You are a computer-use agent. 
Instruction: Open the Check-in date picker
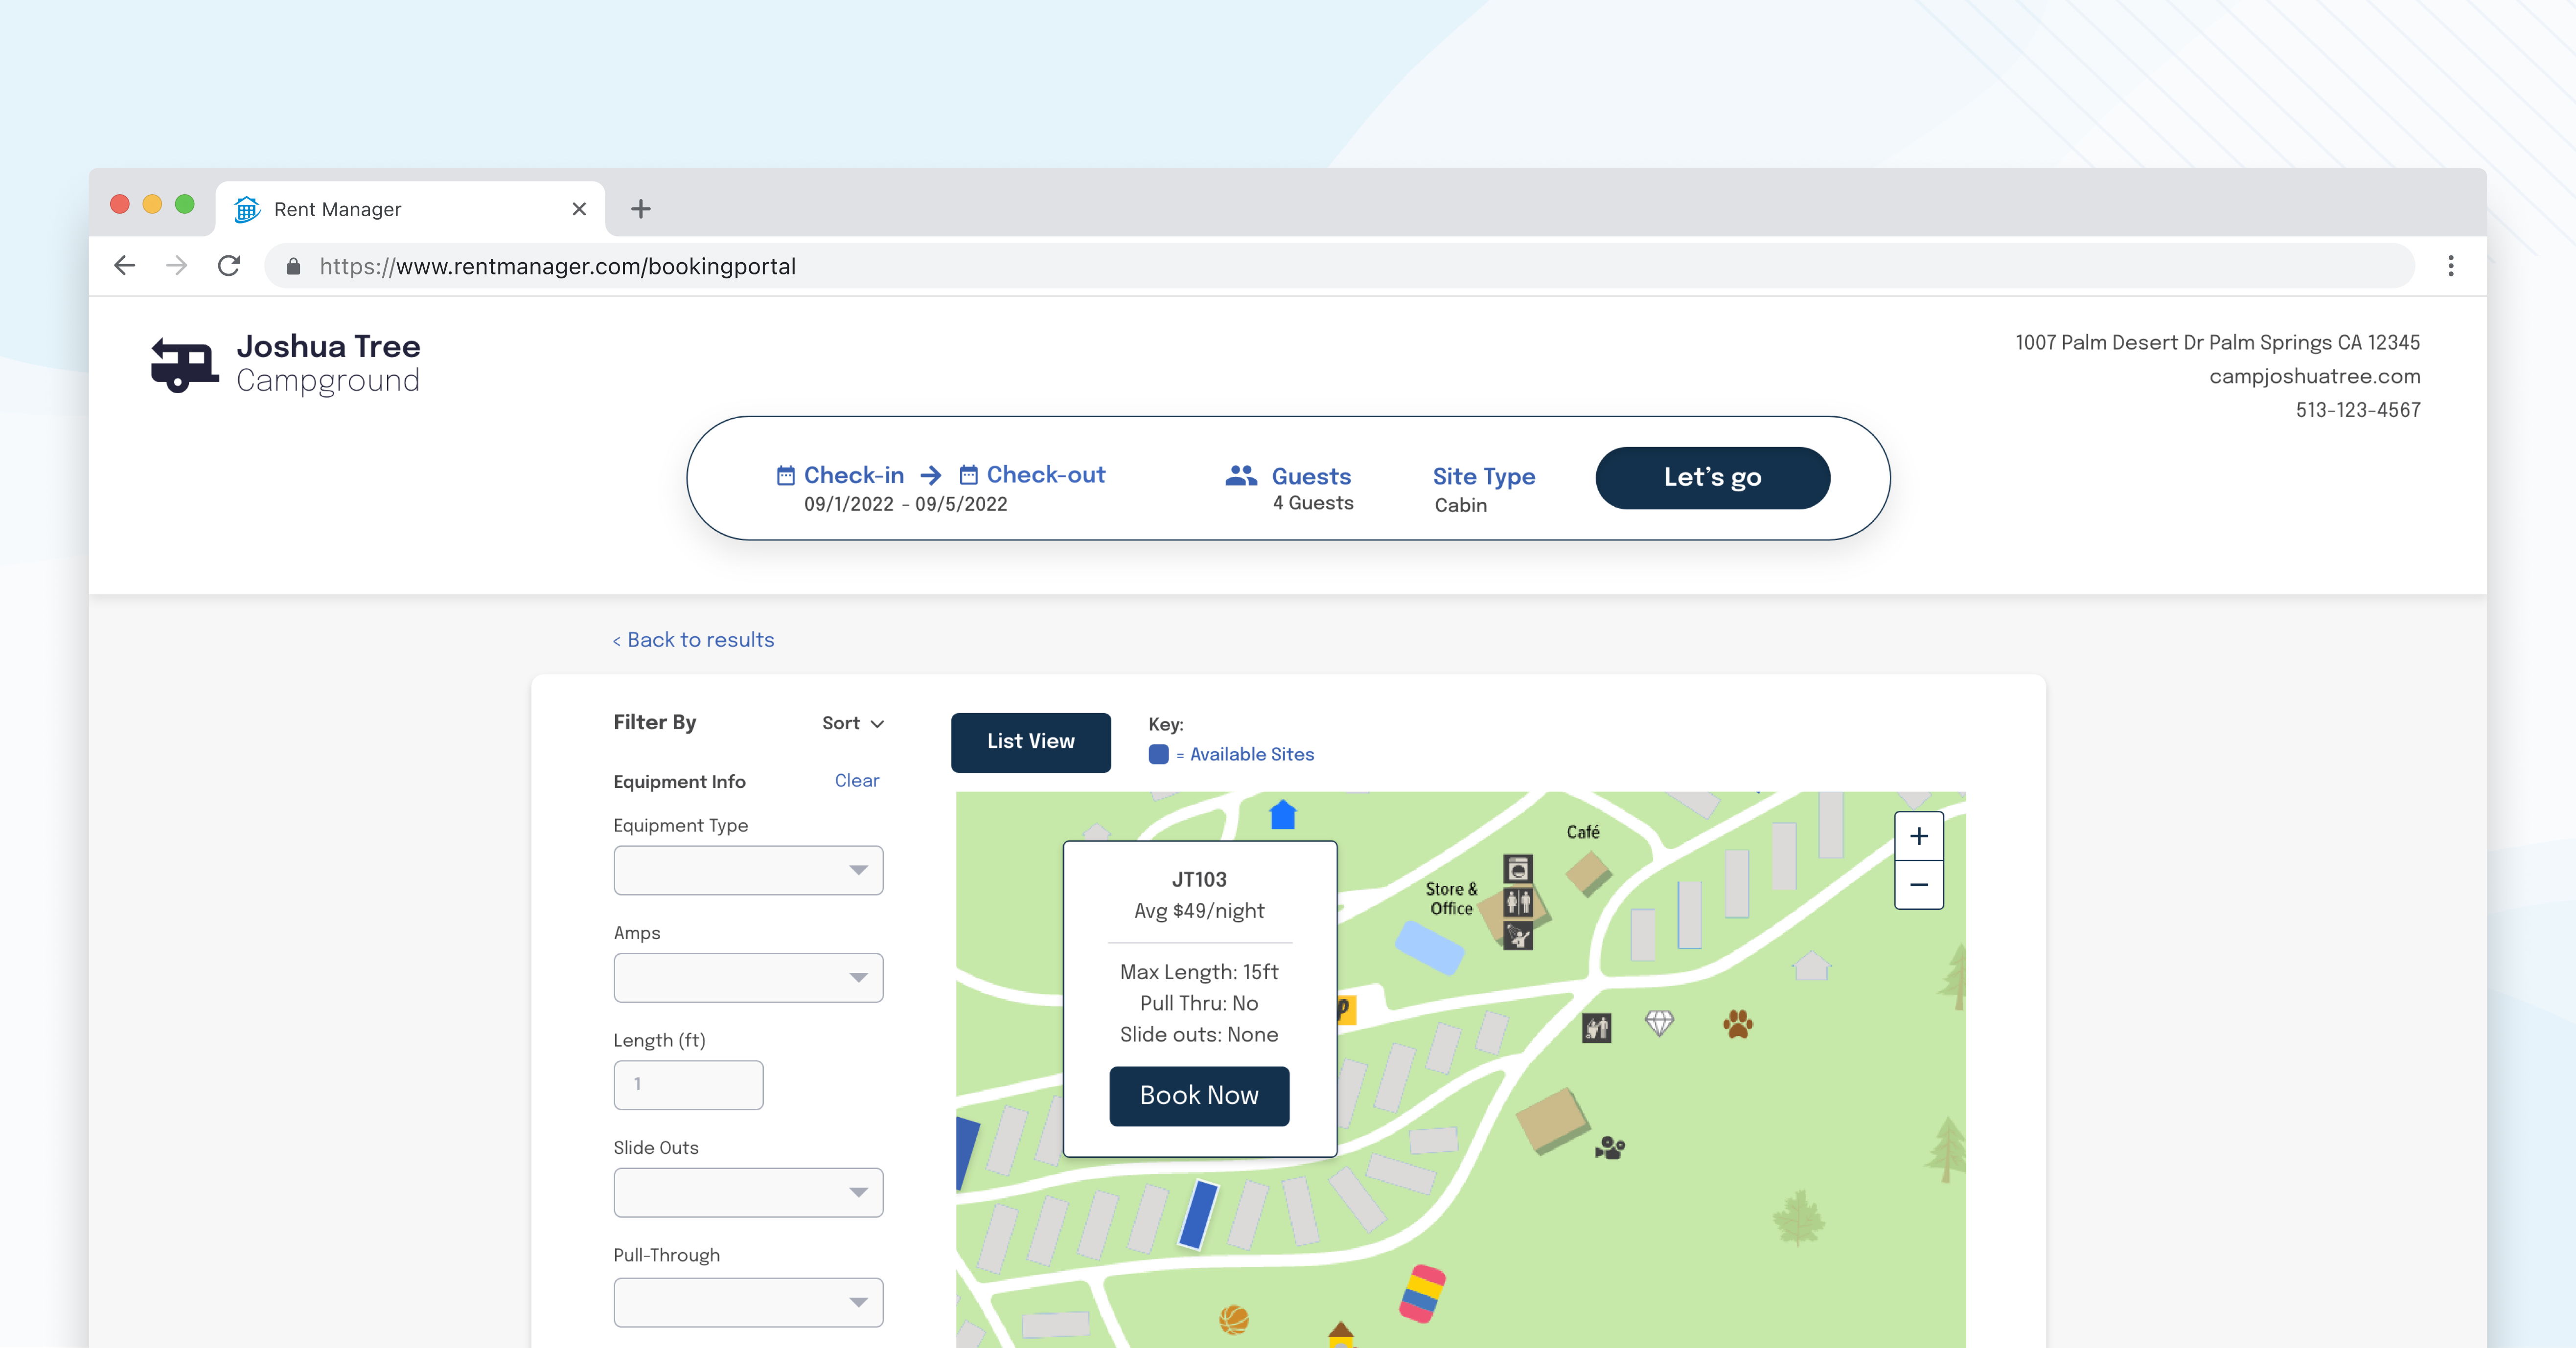coord(840,474)
